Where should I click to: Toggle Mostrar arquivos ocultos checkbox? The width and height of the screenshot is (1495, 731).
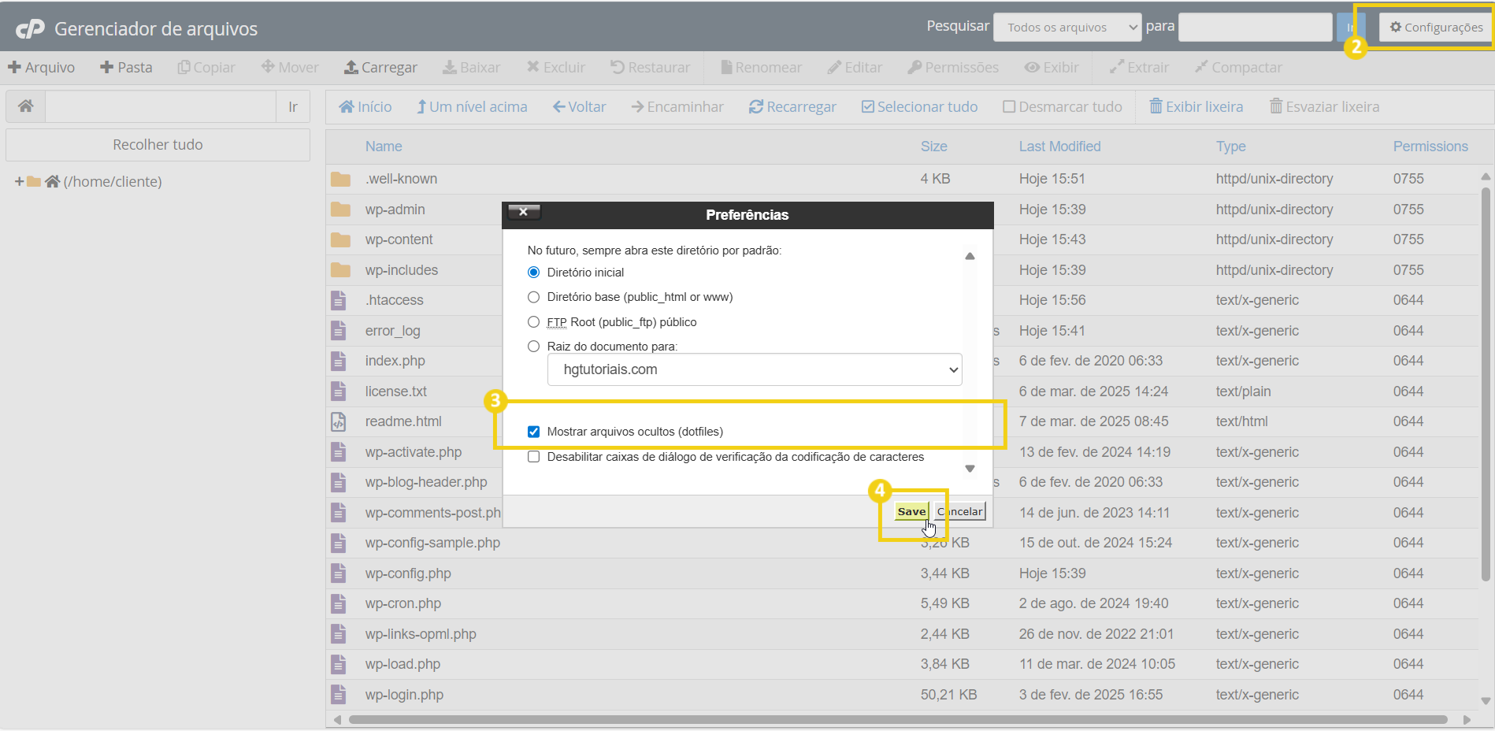(x=534, y=432)
